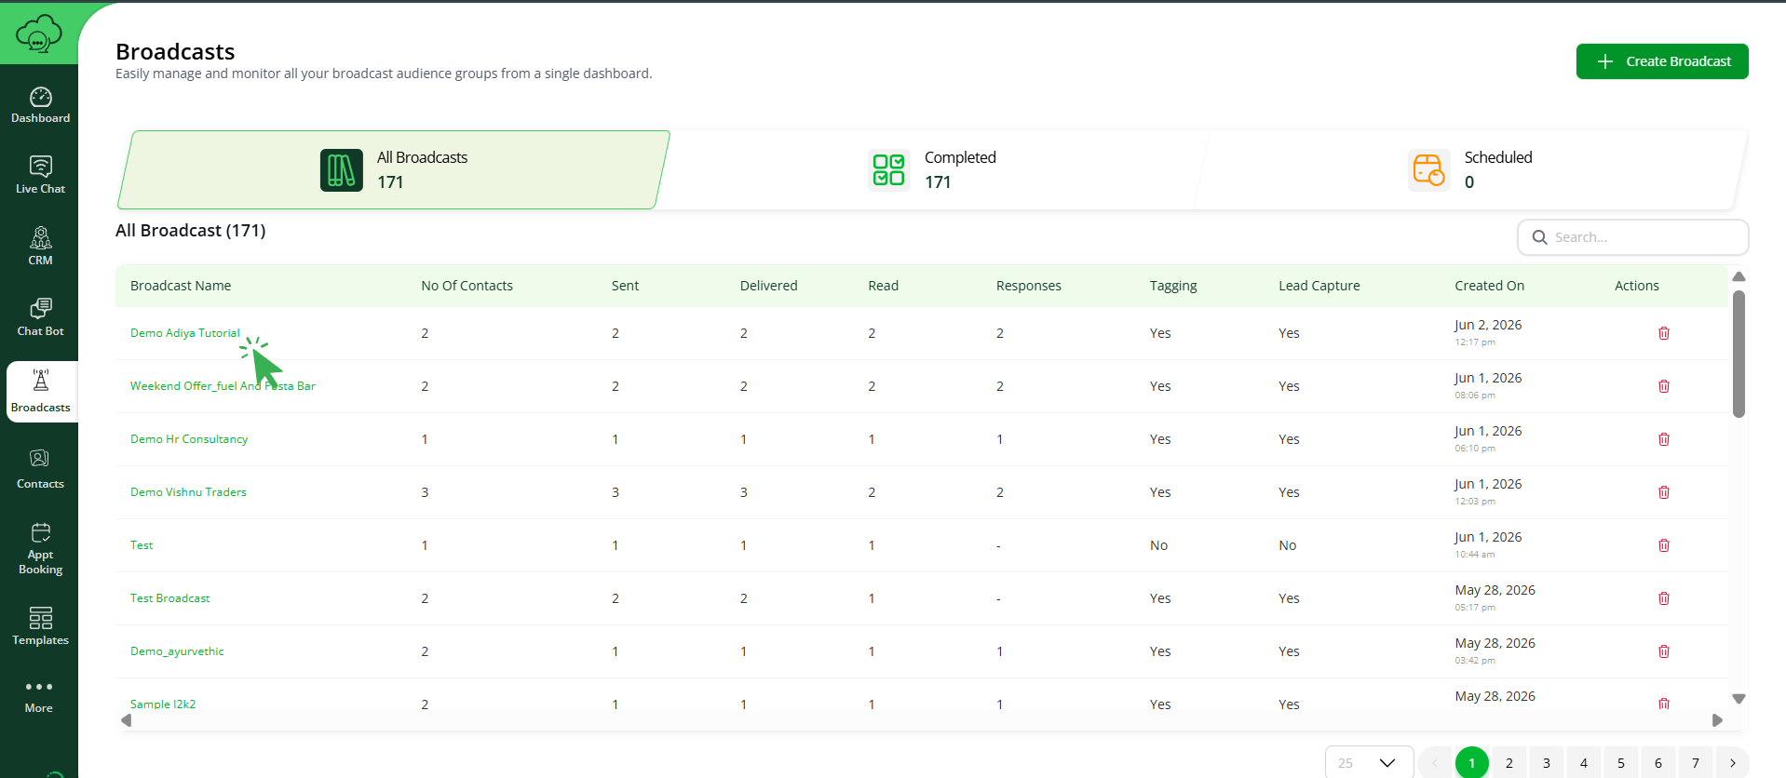1786x778 pixels.
Task: Click the trash icon for Test Broadcast
Action: 1663,598
